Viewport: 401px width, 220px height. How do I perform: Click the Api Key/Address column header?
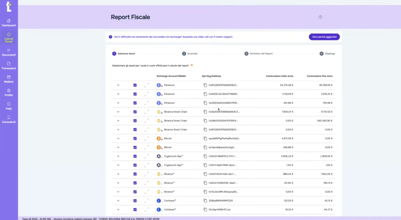pyautogui.click(x=211, y=76)
